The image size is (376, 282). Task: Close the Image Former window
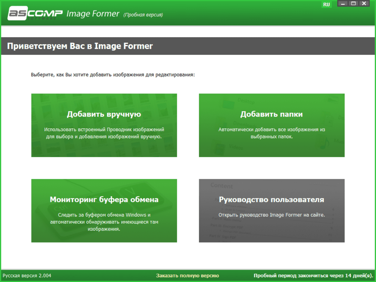pos(364,4)
